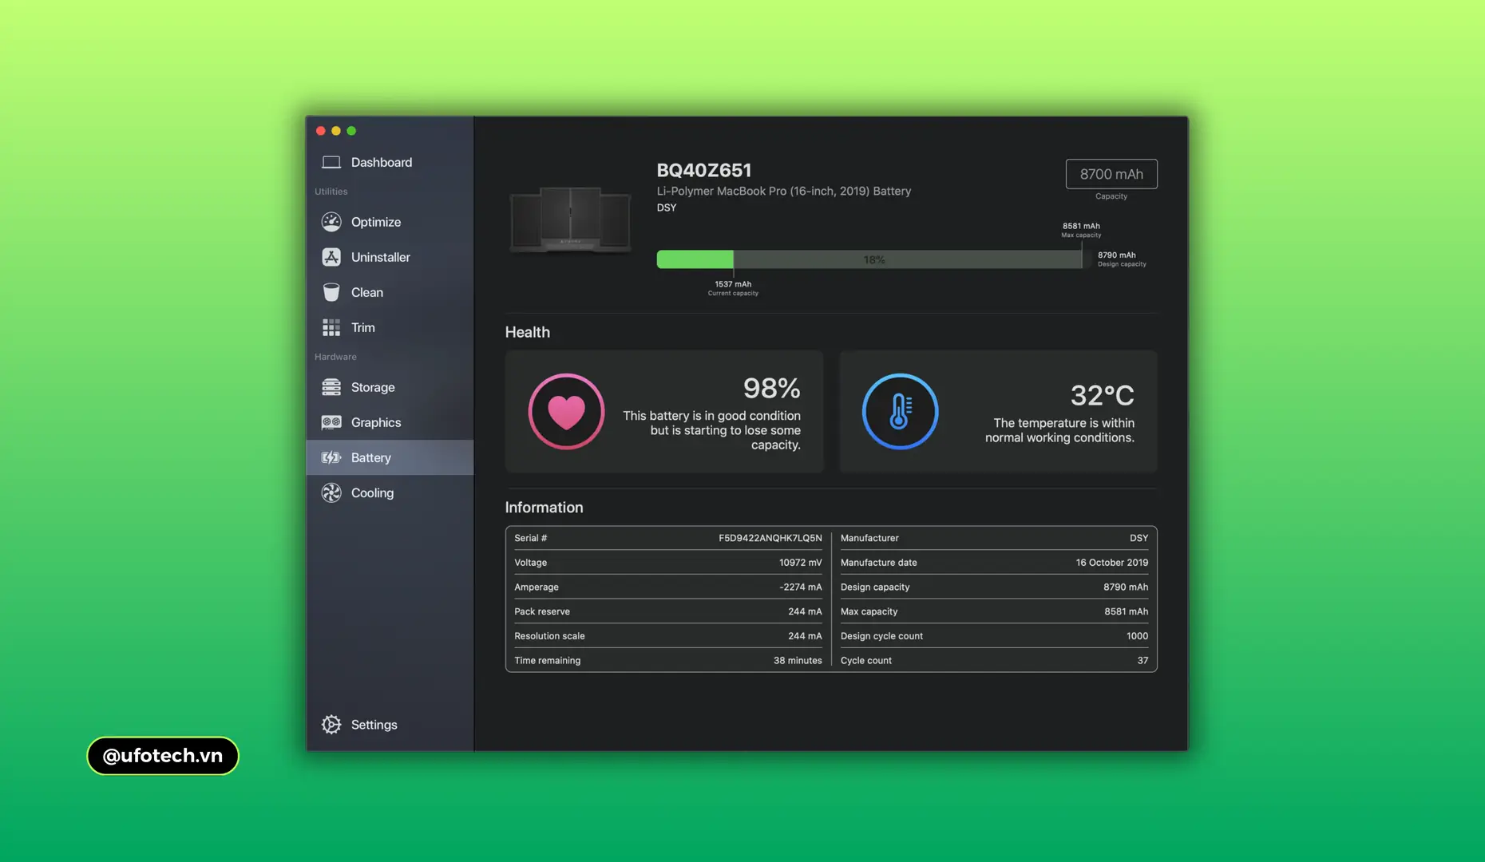This screenshot has width=1485, height=862.
Task: Click the Uninstaller app icon
Action: [331, 257]
